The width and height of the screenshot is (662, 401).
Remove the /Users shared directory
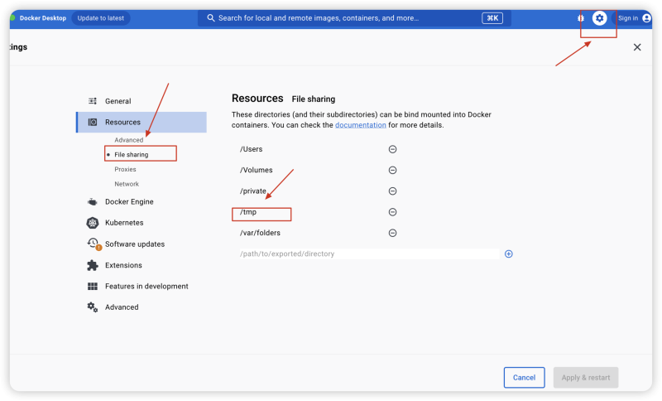tap(392, 149)
